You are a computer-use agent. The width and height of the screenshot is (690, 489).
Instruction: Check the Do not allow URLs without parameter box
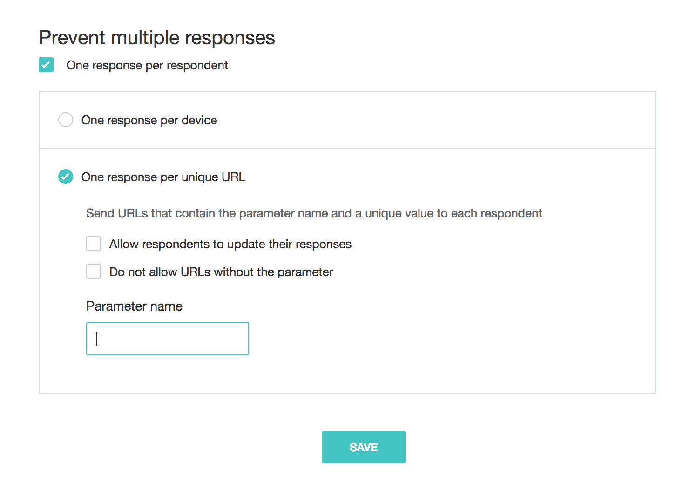(x=94, y=272)
